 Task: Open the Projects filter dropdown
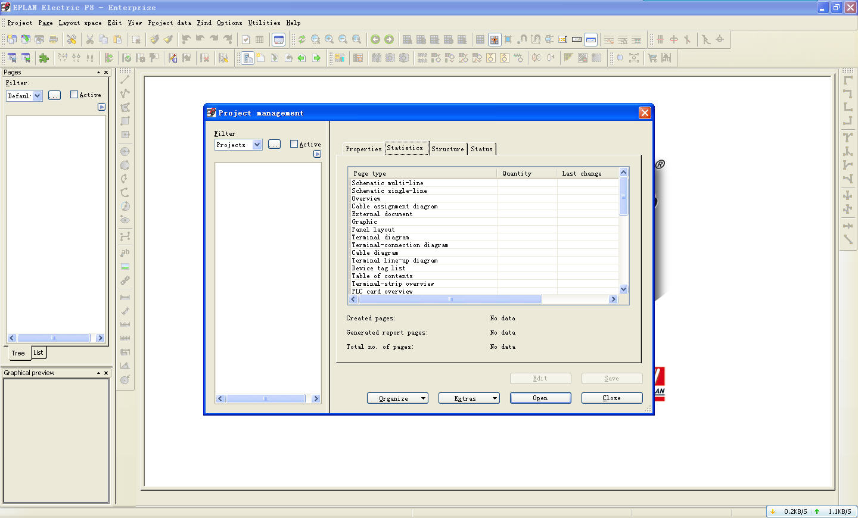(x=257, y=145)
